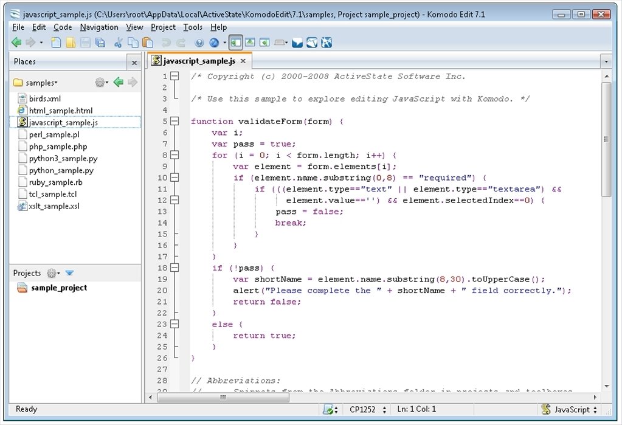Click the JavaScript file icon on tab
This screenshot has width=622, height=425.
[x=156, y=61]
